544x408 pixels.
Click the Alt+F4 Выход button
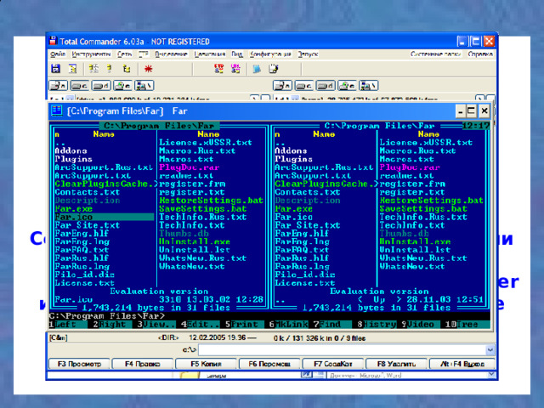[x=462, y=364]
